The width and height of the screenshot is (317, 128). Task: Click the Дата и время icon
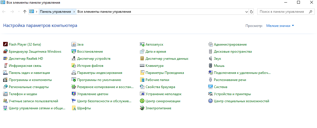(142, 52)
